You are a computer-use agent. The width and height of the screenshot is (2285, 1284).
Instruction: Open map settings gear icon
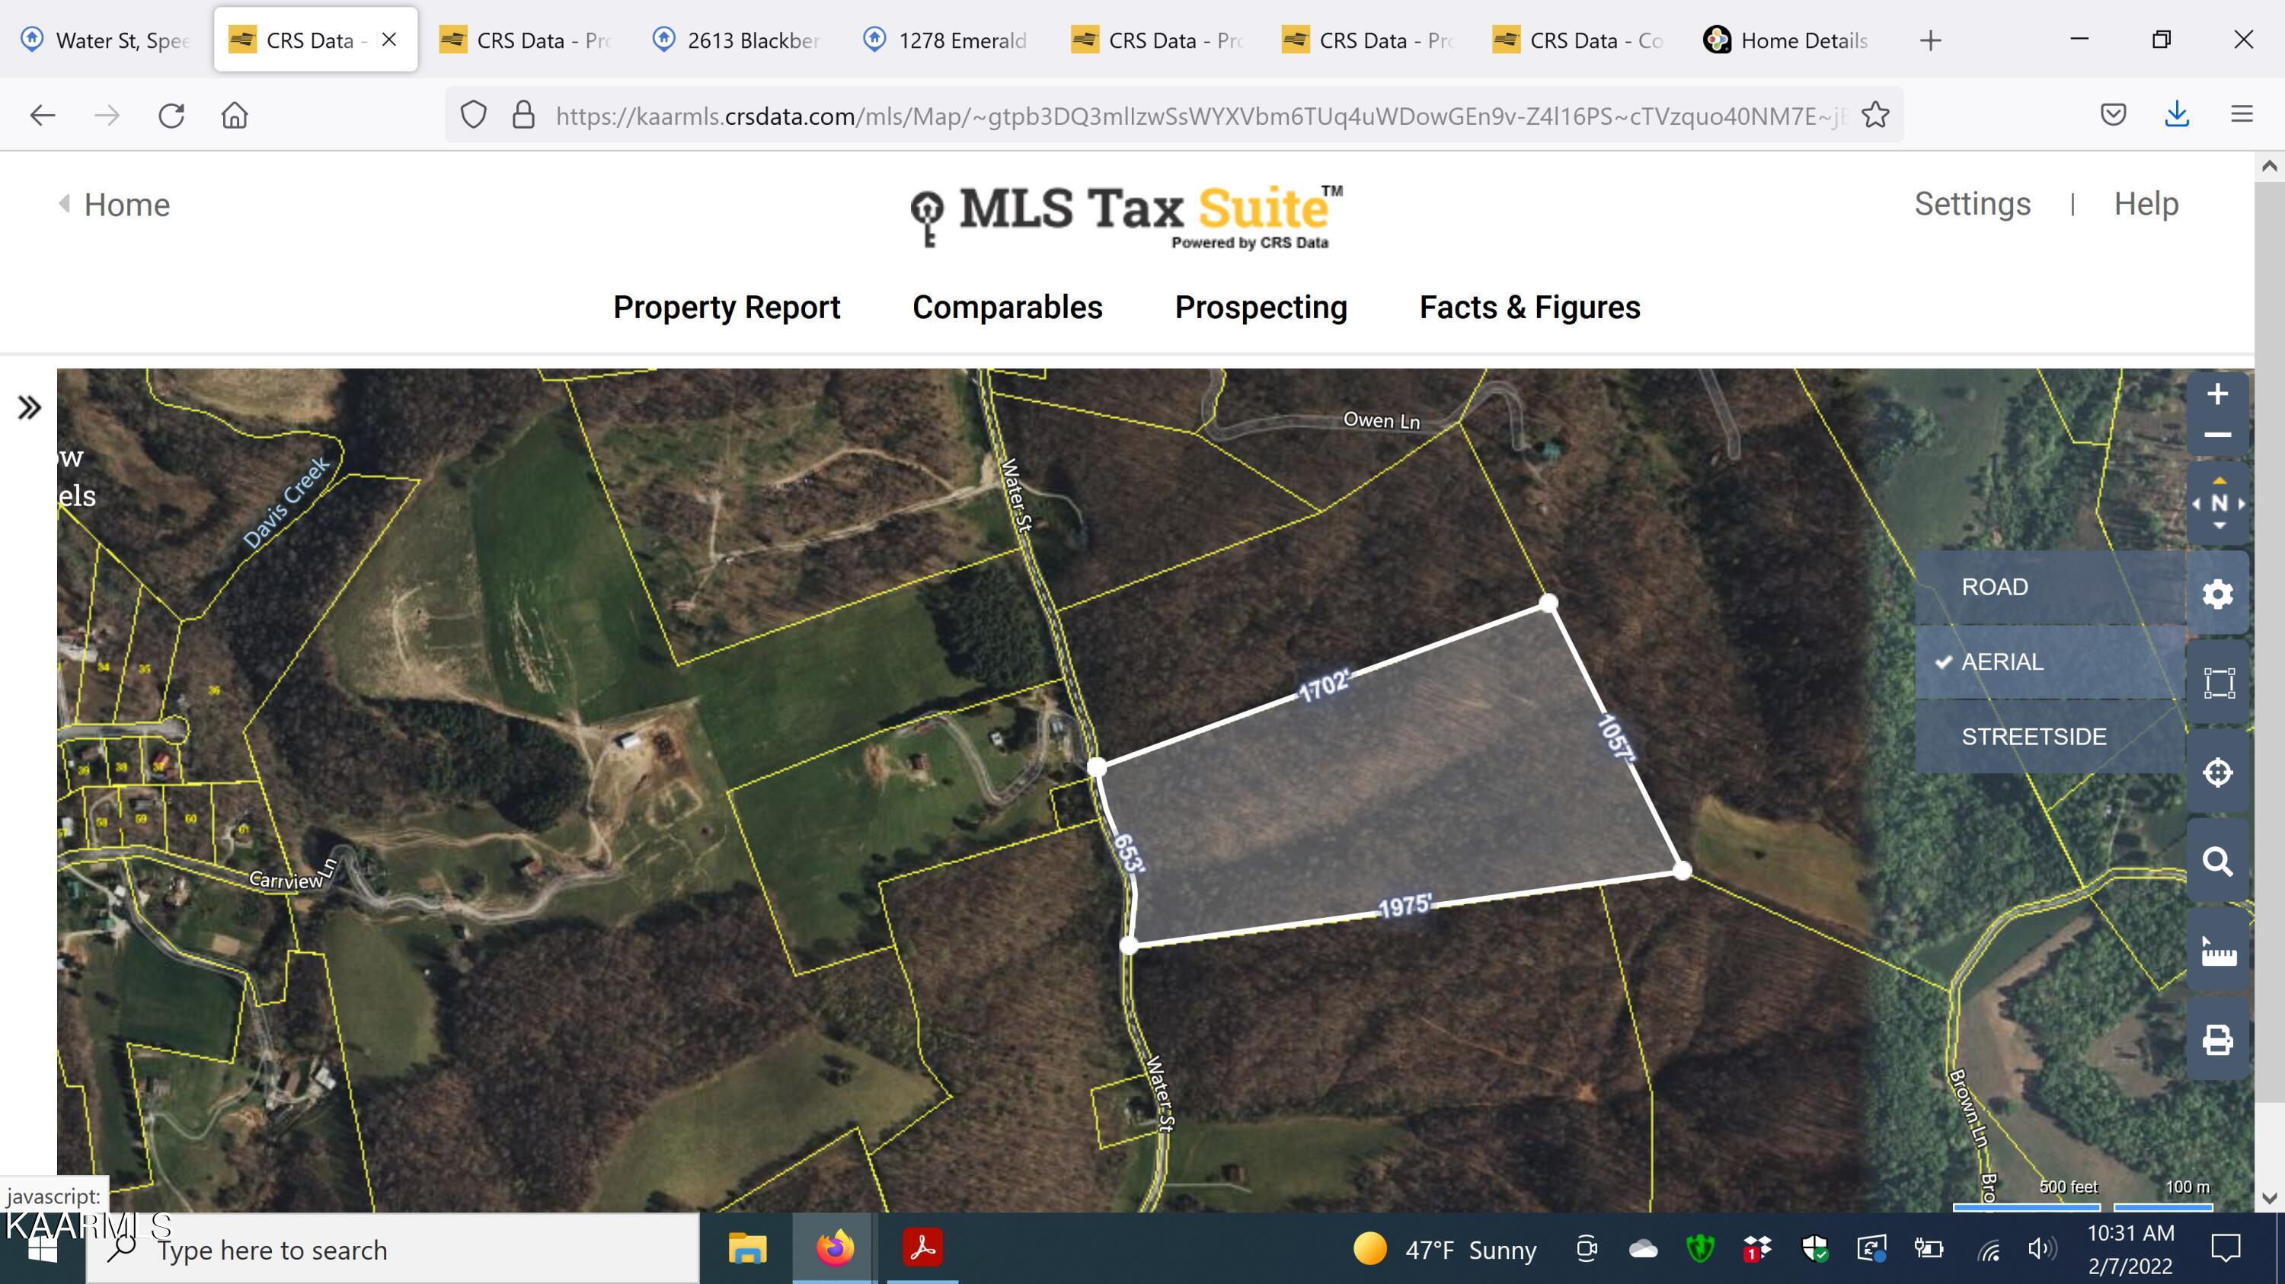point(2216,594)
